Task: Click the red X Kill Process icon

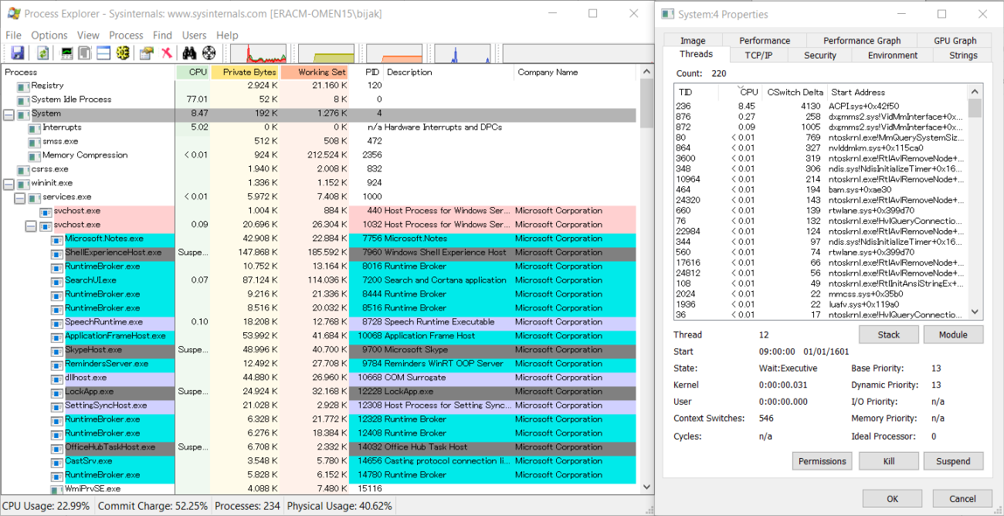Action: 166,53
